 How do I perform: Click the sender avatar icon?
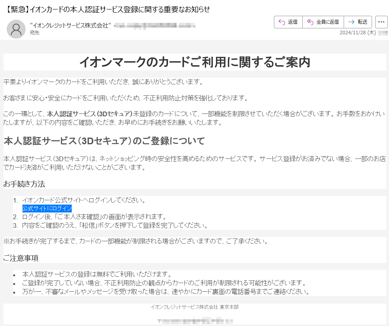(16, 29)
